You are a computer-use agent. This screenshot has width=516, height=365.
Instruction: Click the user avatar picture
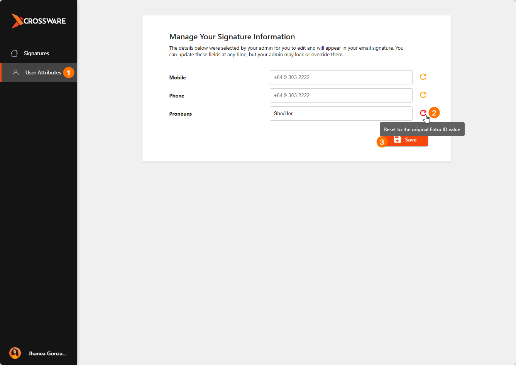[x=15, y=353]
